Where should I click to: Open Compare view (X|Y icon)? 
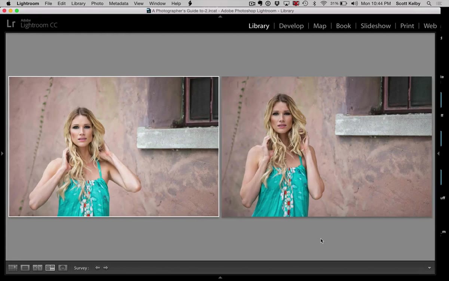click(37, 268)
